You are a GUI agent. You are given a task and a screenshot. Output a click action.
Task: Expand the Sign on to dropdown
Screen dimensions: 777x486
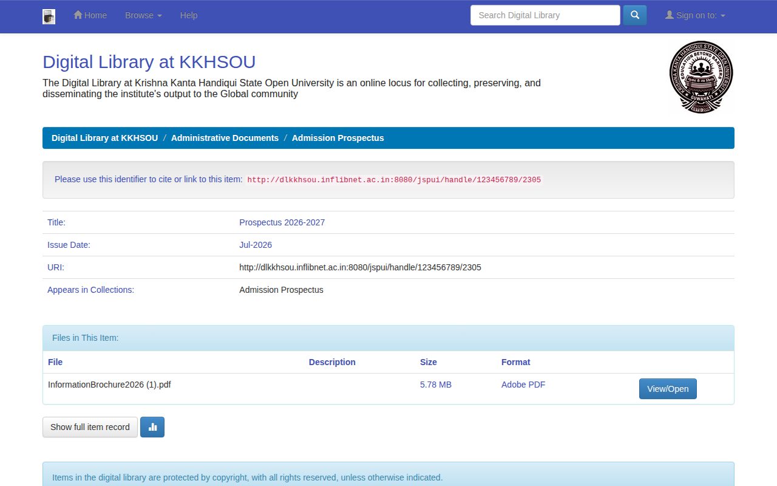(695, 15)
